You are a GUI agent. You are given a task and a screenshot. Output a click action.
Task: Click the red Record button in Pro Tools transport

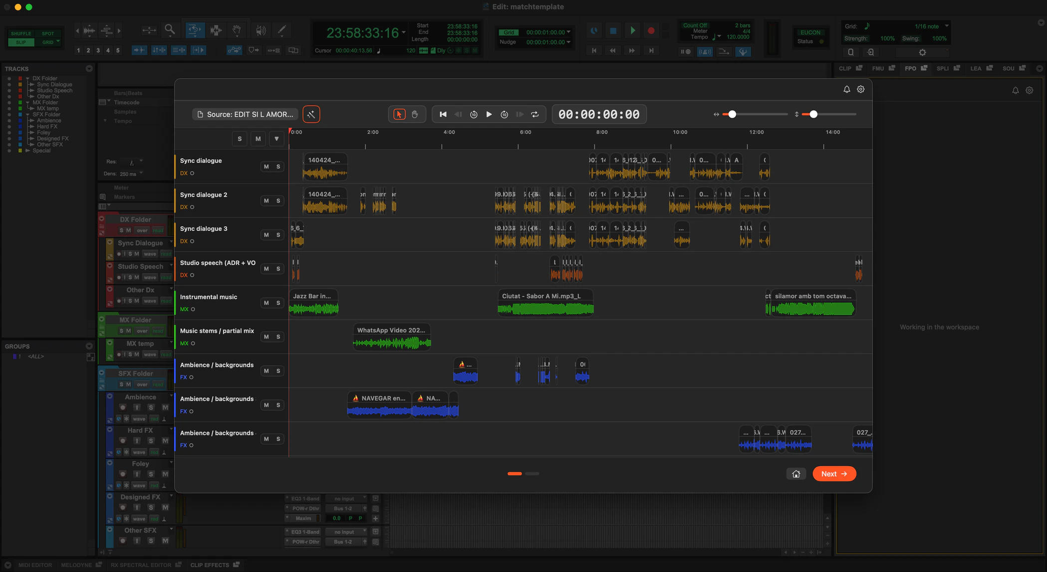coord(651,30)
